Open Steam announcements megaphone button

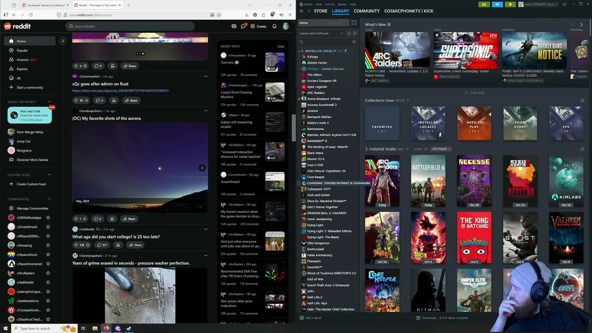(497, 4)
